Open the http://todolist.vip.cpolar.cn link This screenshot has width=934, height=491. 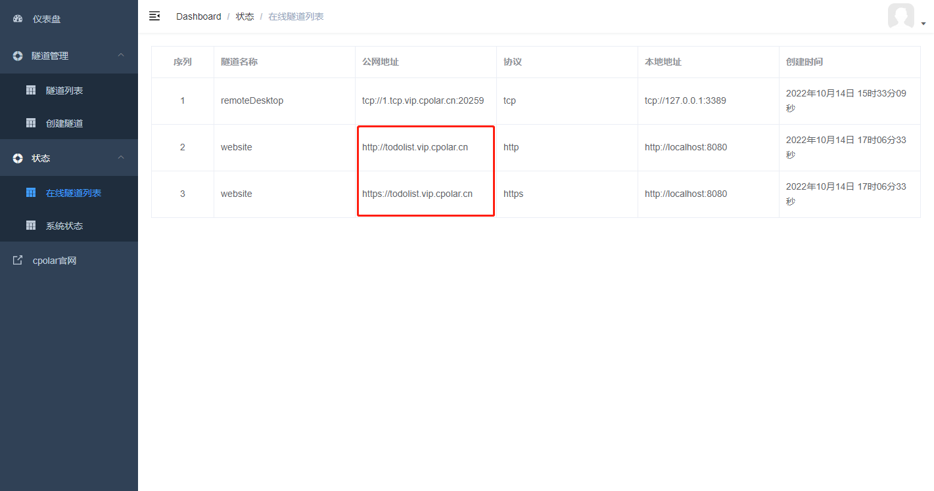415,147
